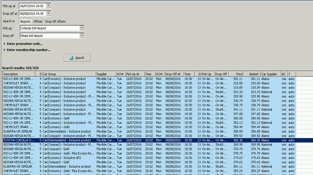
Task: Expand the Enter promotion code section
Action: tap(24, 44)
